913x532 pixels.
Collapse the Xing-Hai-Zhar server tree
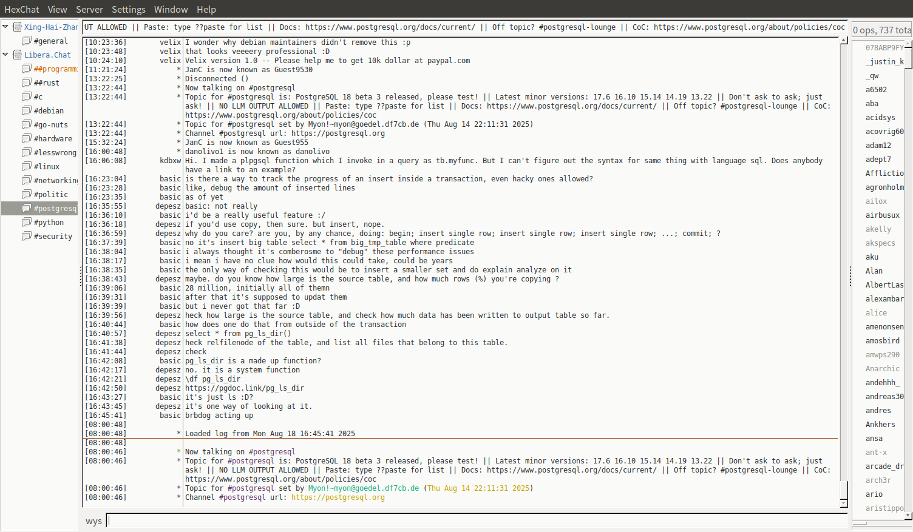coord(5,27)
